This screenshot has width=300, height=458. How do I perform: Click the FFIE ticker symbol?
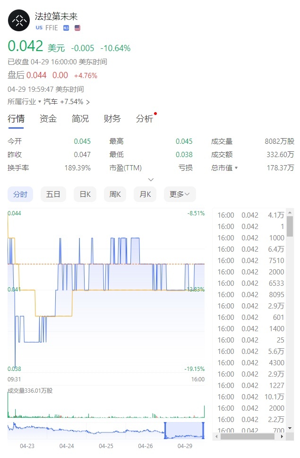51,28
